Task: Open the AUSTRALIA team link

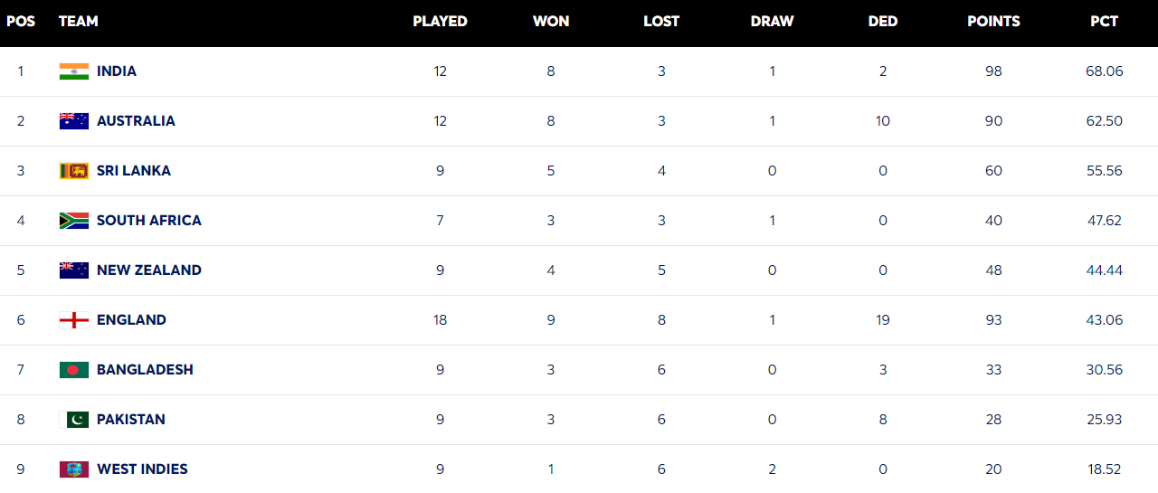Action: pyautogui.click(x=136, y=121)
